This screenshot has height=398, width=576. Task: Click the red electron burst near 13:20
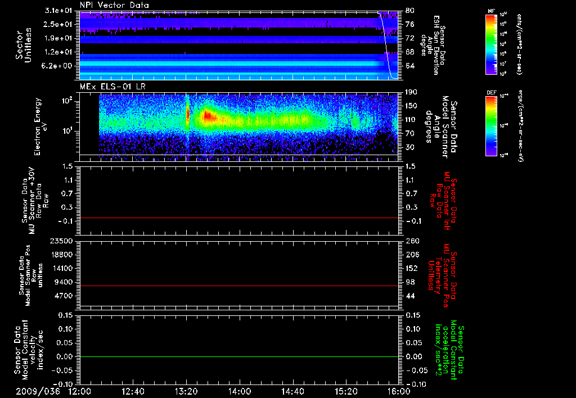point(188,113)
